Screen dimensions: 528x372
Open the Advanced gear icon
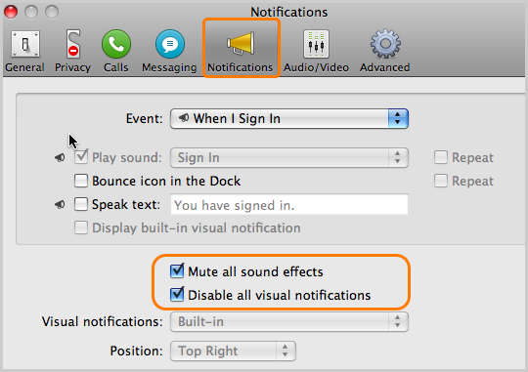coord(385,44)
